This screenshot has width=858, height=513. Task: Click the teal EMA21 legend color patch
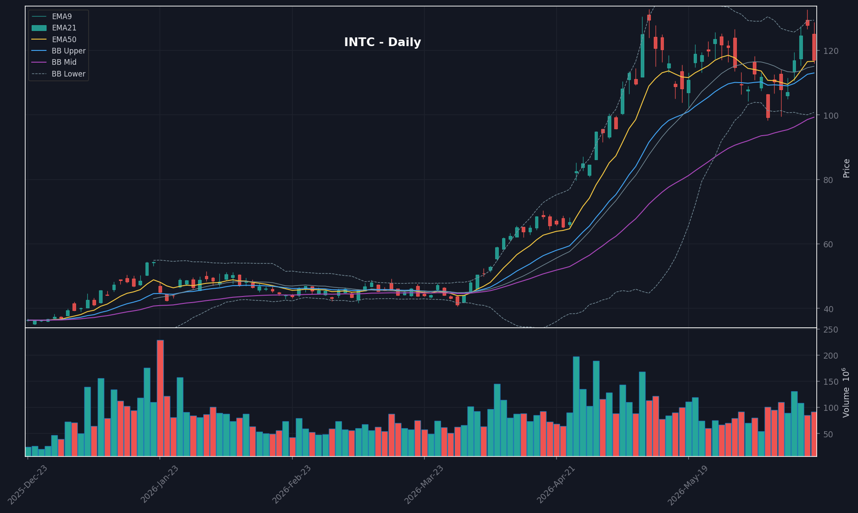tap(39, 28)
